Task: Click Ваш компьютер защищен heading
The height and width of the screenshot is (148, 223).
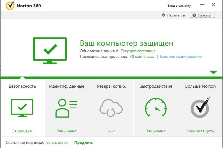Action: click(127, 43)
